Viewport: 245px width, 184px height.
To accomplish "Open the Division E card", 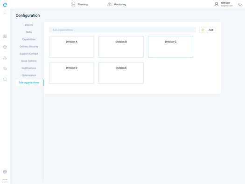I will 121,73.
